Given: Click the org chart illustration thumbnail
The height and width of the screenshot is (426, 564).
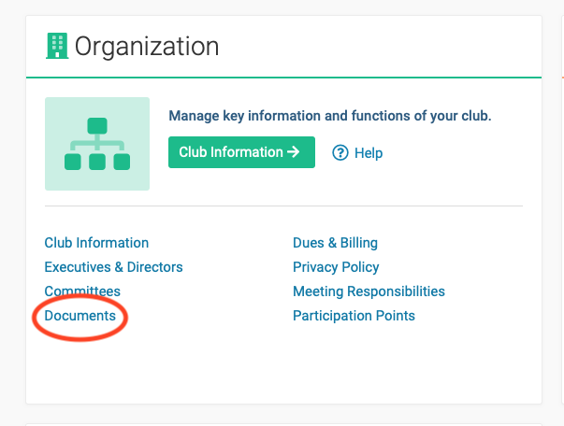Looking at the screenshot, I should pyautogui.click(x=97, y=144).
